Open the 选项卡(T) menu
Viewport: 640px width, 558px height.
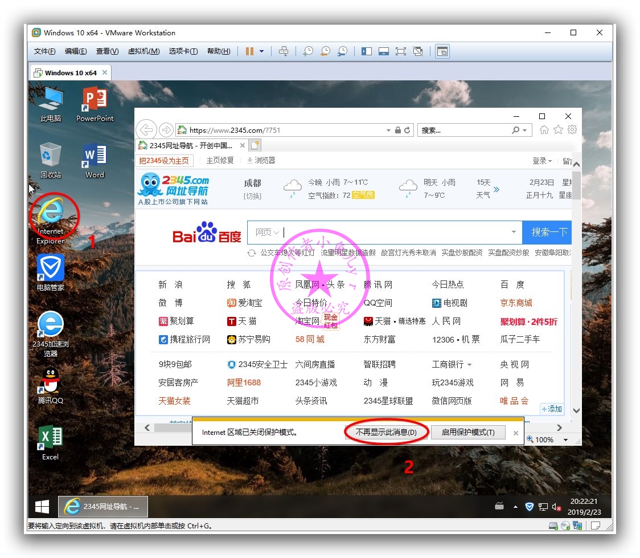coord(183,51)
